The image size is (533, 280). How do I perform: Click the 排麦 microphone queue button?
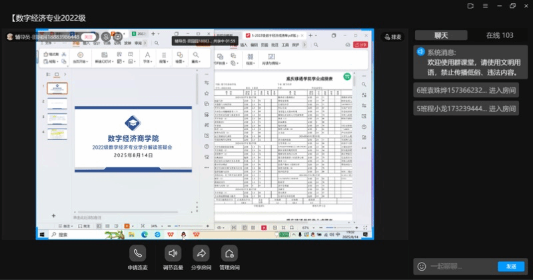[x=392, y=37]
